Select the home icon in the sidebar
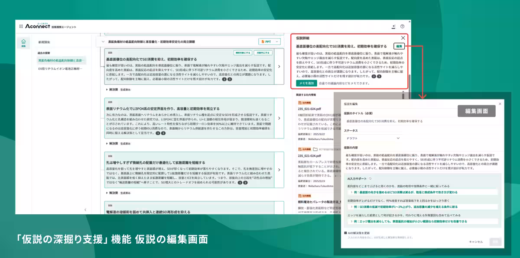520x258 pixels. 23,42
